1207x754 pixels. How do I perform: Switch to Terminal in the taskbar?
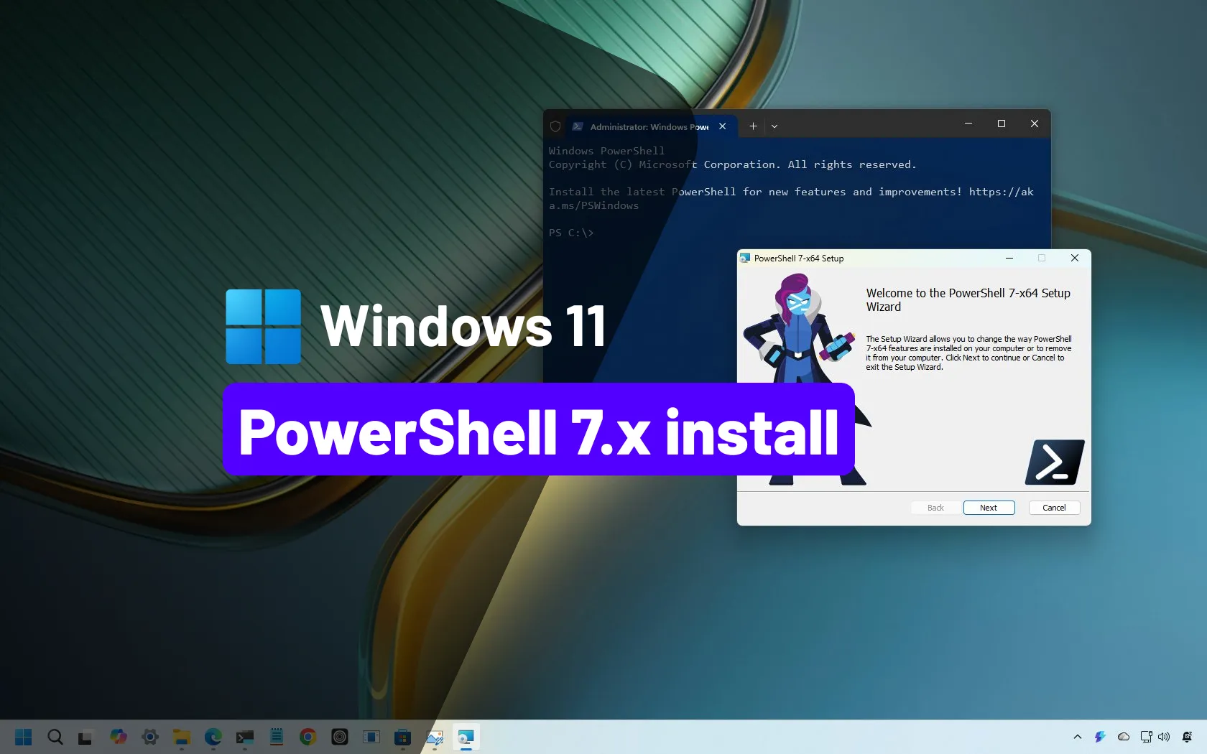[245, 737]
